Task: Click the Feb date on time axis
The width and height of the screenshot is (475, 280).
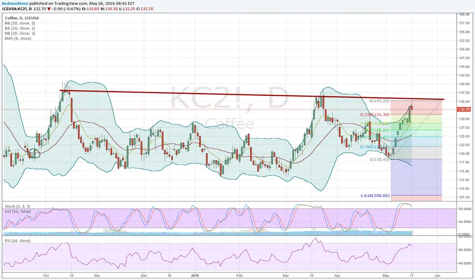Action: click(240, 275)
